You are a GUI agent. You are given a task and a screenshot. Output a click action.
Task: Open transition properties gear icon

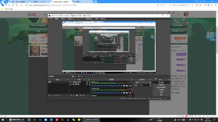[x=150, y=82]
